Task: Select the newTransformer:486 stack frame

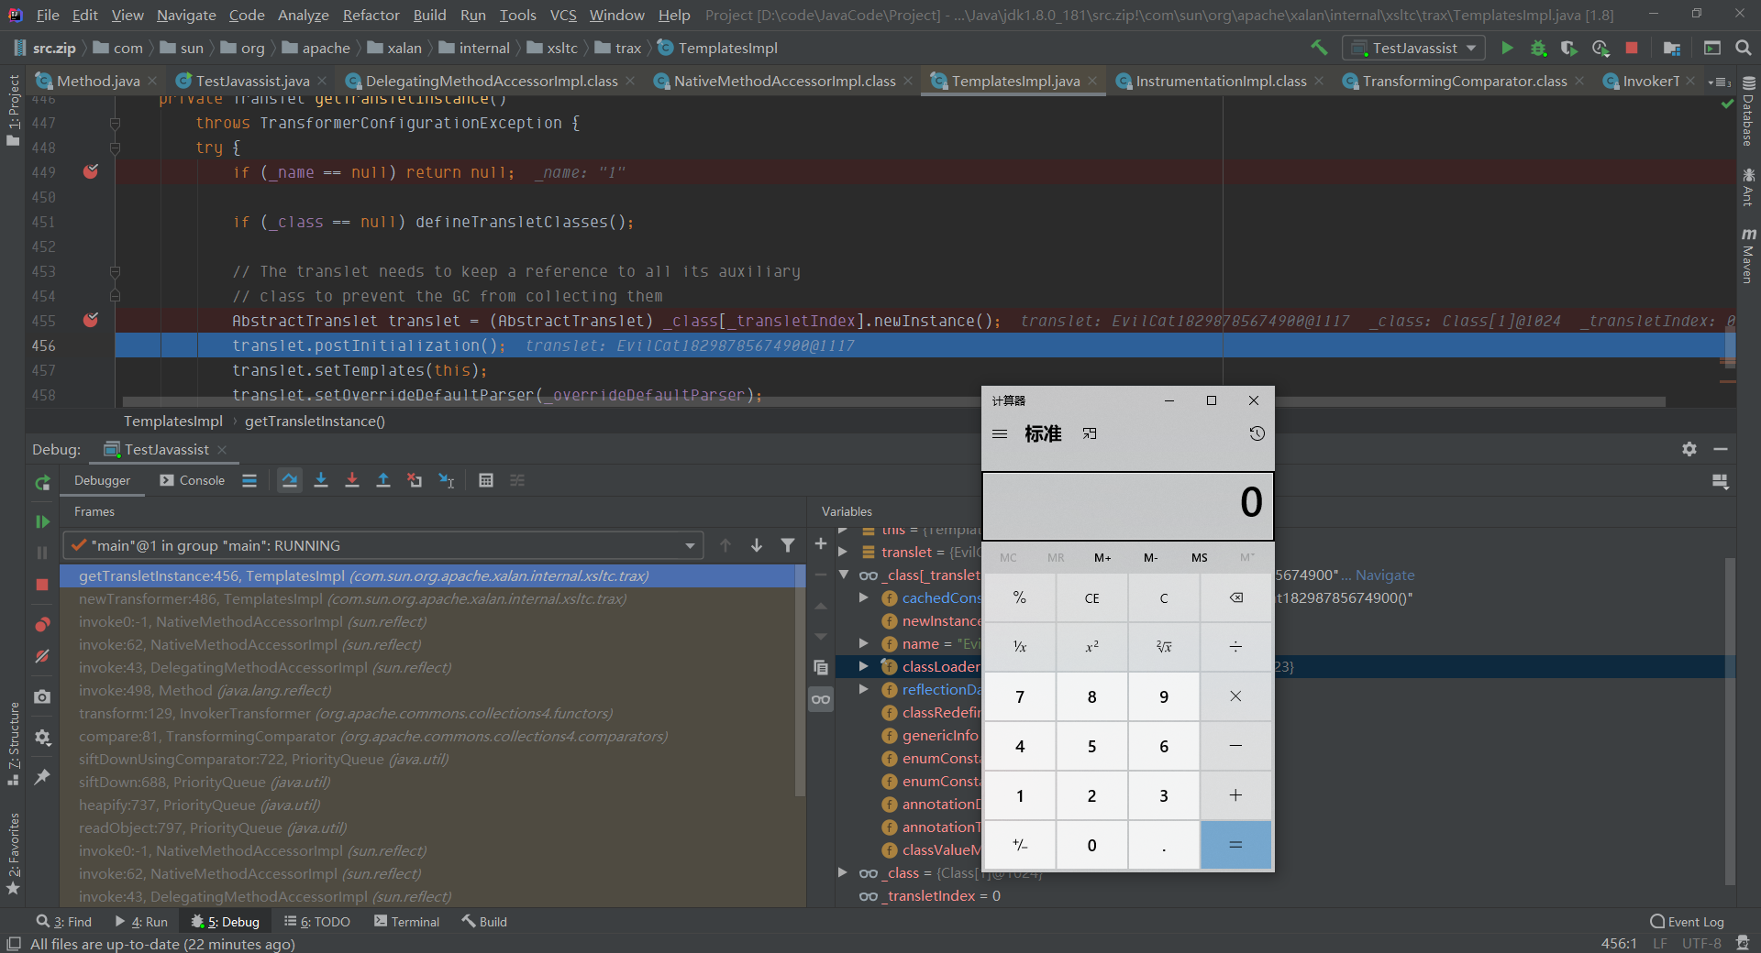Action: (428, 598)
